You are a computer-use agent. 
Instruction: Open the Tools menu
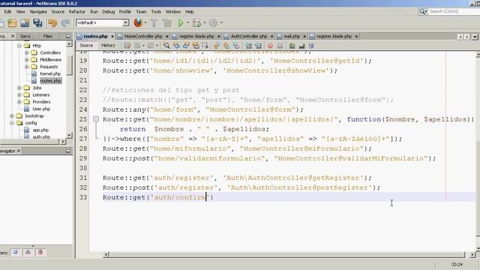156,12
